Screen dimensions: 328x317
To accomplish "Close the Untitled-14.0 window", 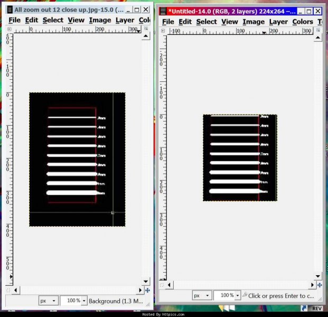I will click(318, 11).
